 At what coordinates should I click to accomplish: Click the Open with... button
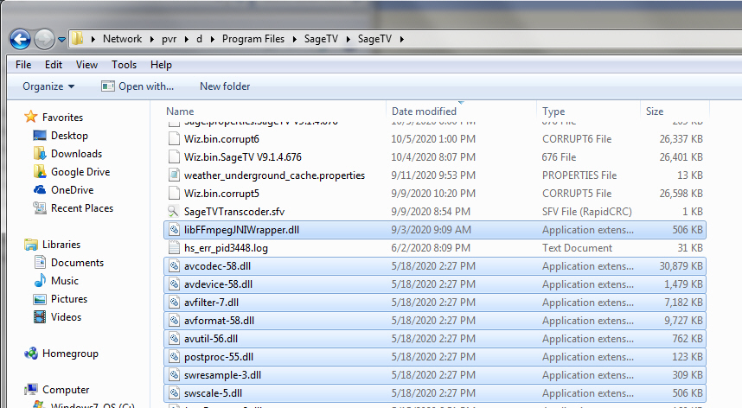138,86
